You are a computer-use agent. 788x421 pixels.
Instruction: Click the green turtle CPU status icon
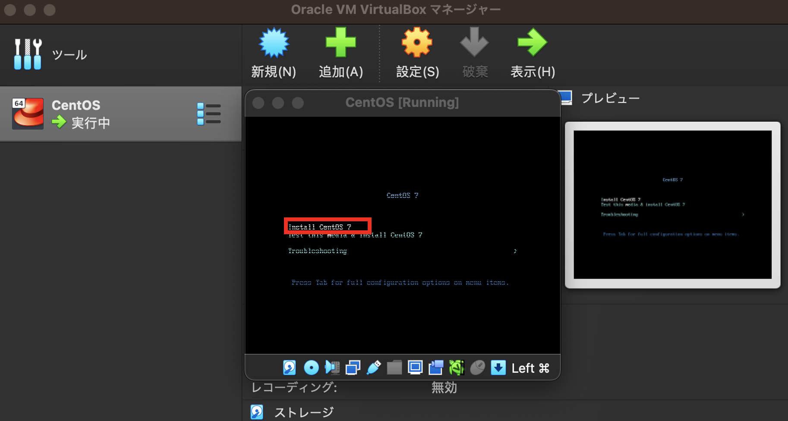(457, 368)
